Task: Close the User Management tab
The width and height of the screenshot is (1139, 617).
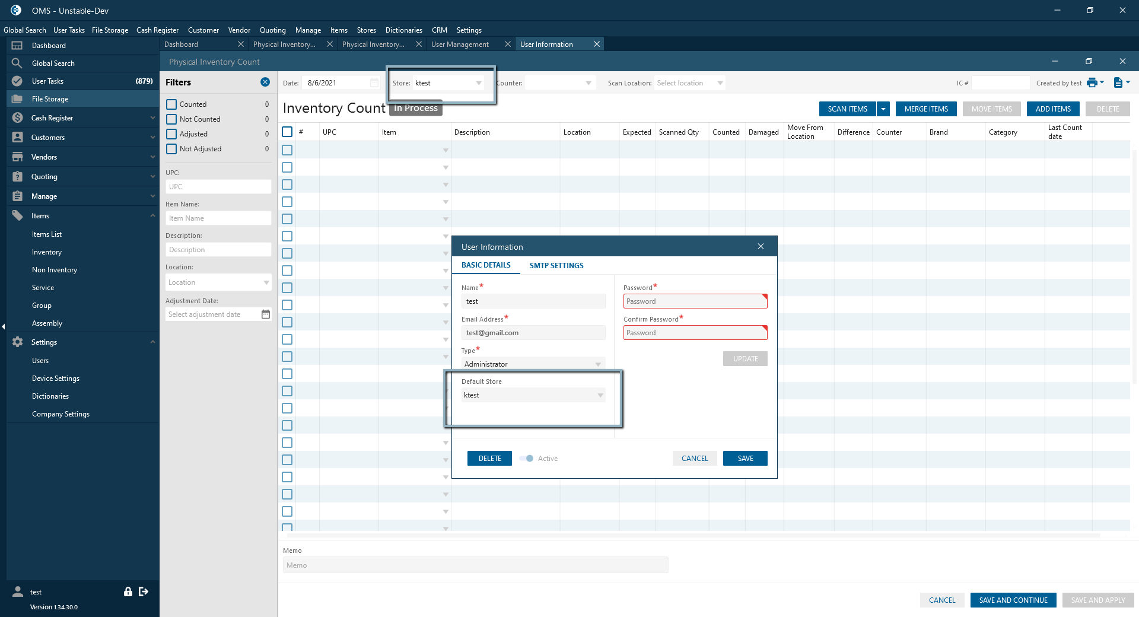Action: [508, 44]
